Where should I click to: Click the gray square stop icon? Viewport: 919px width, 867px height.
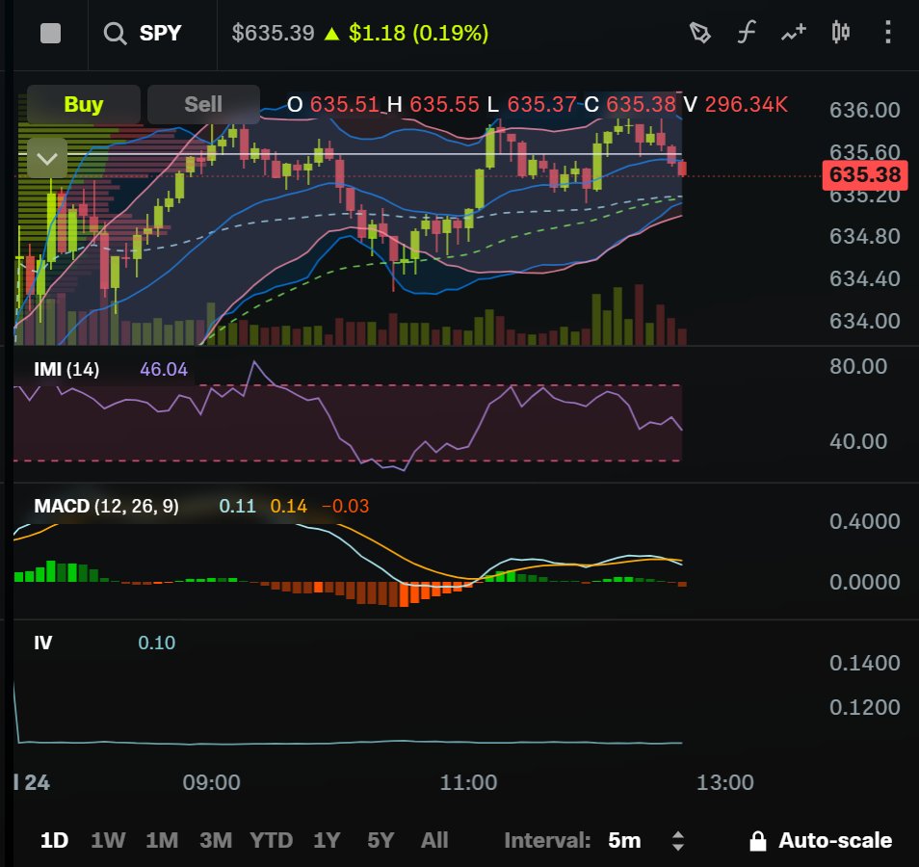50,34
